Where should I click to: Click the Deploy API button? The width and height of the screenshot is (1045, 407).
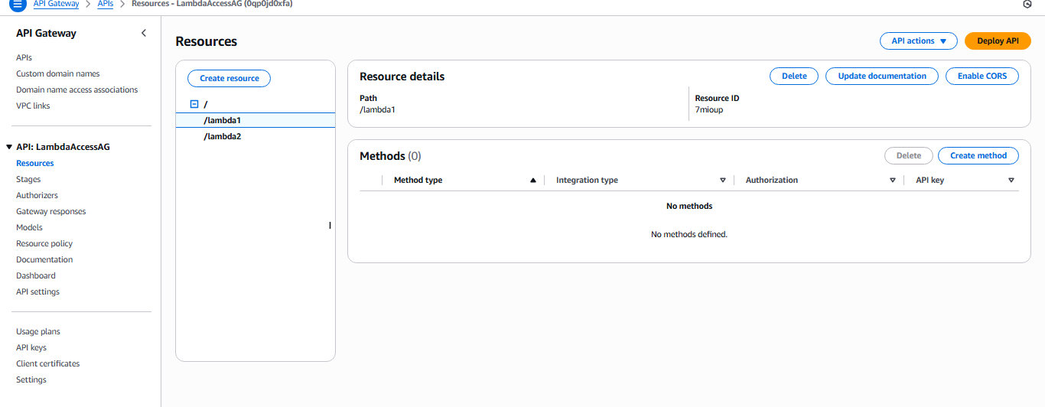pyautogui.click(x=998, y=41)
